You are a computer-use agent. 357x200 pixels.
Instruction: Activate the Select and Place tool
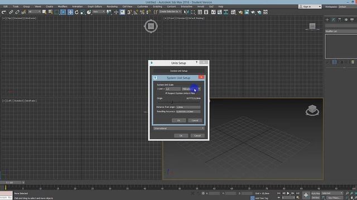(x=89, y=12)
